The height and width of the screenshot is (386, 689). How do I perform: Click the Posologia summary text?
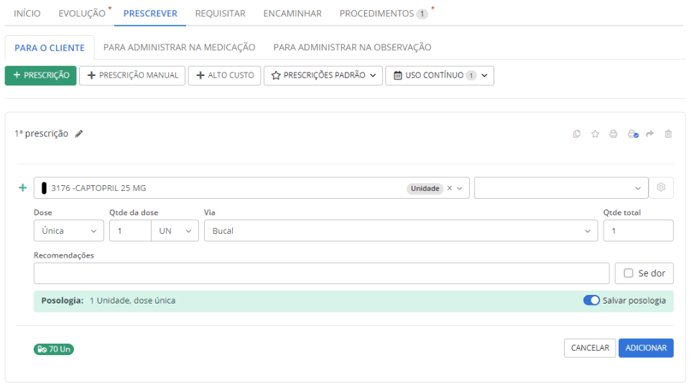coord(108,301)
